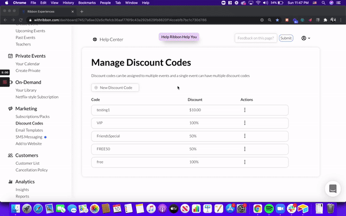Go to Past Events
Viewport: 346px width, 216px height.
25,37
